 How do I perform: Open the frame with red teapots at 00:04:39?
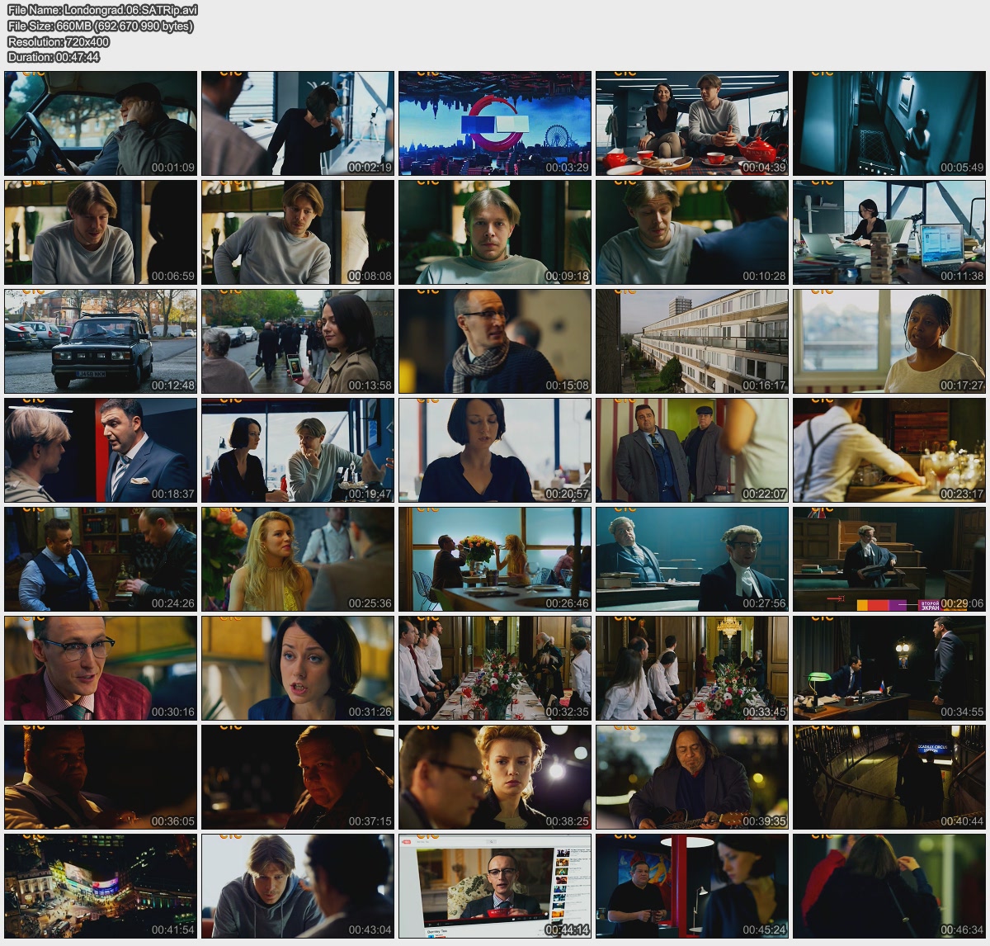coord(691,123)
